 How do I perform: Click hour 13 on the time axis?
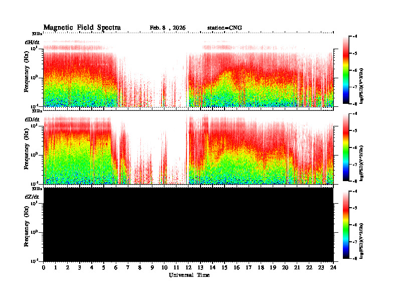click(x=201, y=268)
